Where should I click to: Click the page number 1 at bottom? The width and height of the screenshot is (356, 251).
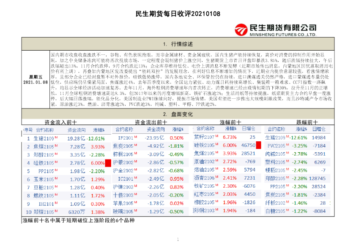178,240
